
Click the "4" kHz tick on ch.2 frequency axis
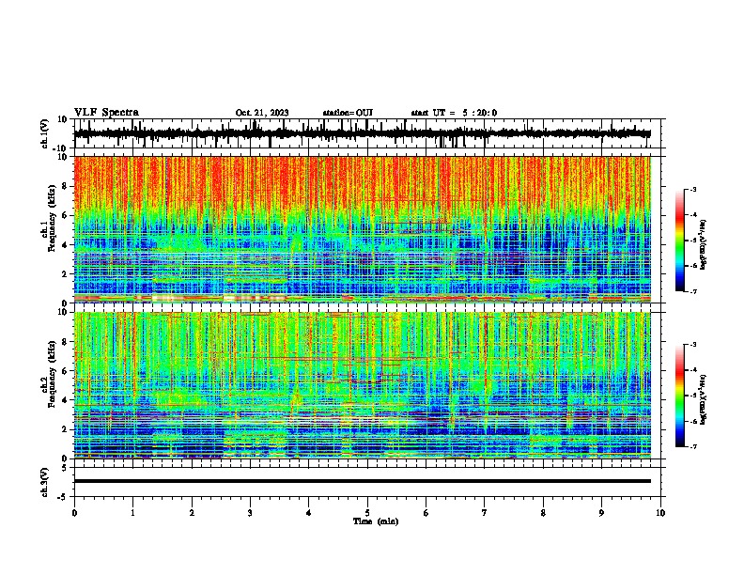66,400
